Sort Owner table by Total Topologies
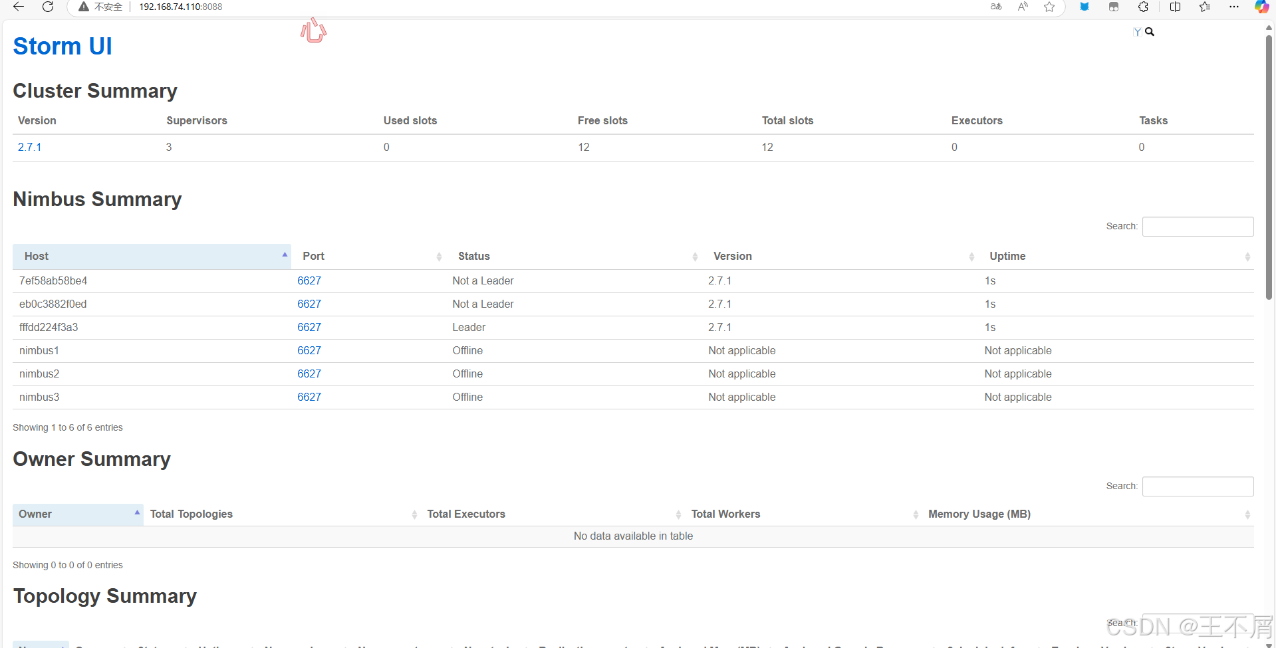Image resolution: width=1276 pixels, height=648 pixels. point(283,514)
